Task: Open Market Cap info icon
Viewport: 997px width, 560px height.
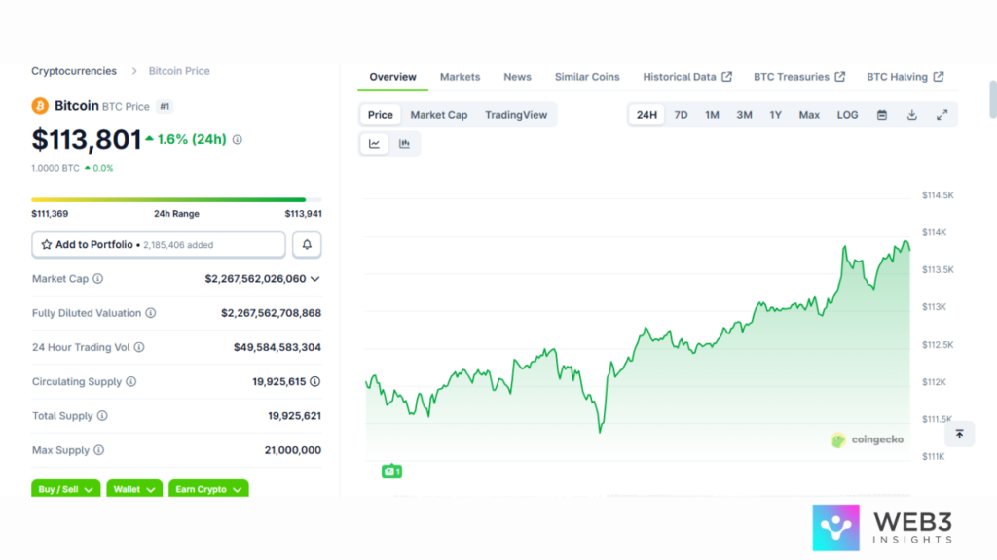Action: (98, 279)
